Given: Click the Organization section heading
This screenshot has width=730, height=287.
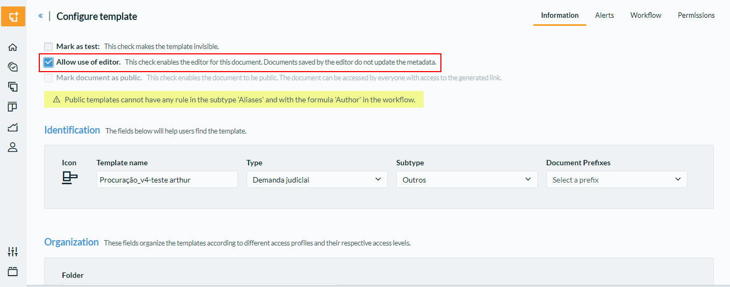Looking at the screenshot, I should [72, 242].
